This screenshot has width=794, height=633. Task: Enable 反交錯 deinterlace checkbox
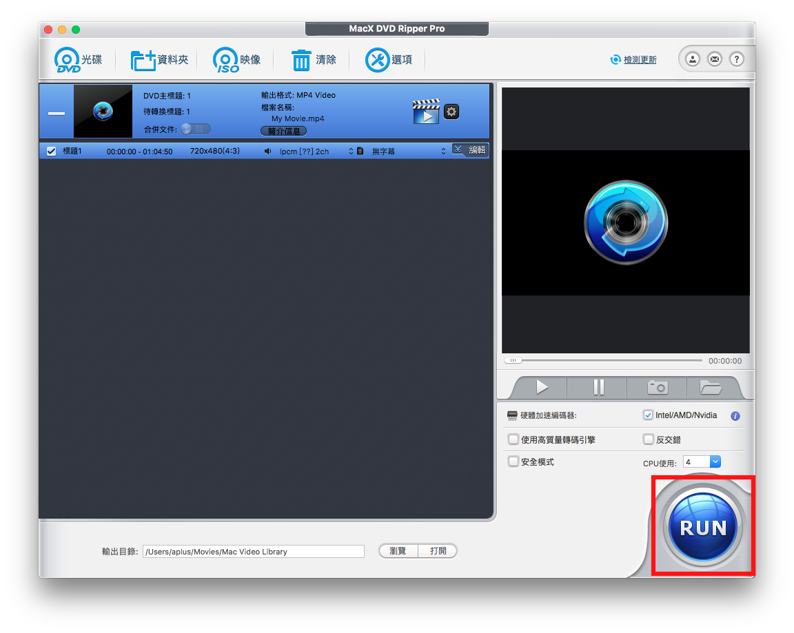(x=648, y=439)
